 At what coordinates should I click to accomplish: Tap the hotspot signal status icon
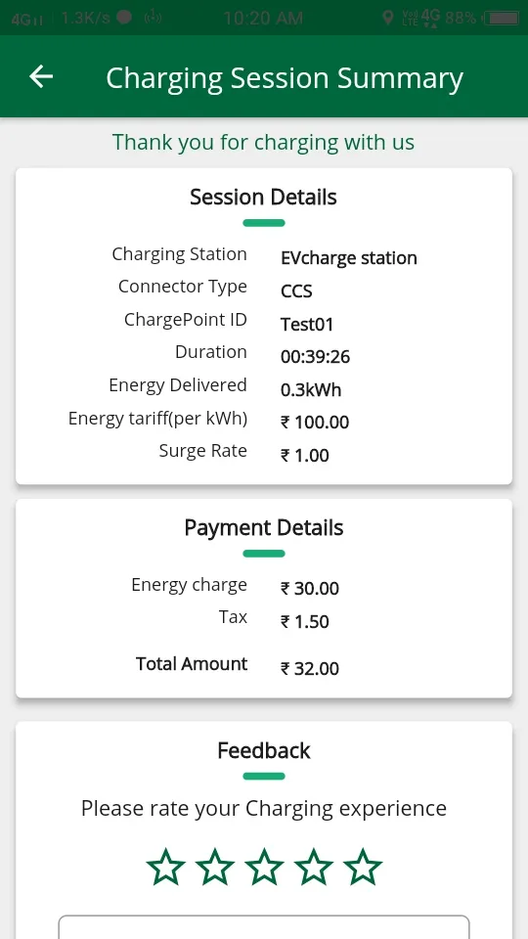click(x=154, y=18)
